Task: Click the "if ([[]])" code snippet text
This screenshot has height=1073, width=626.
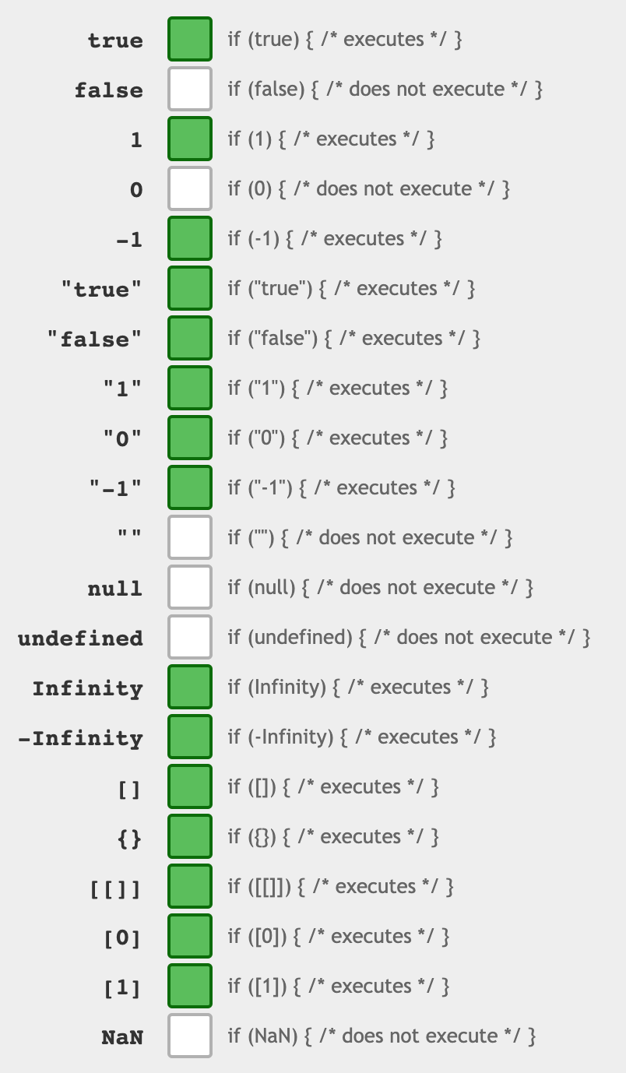Action: click(x=340, y=886)
